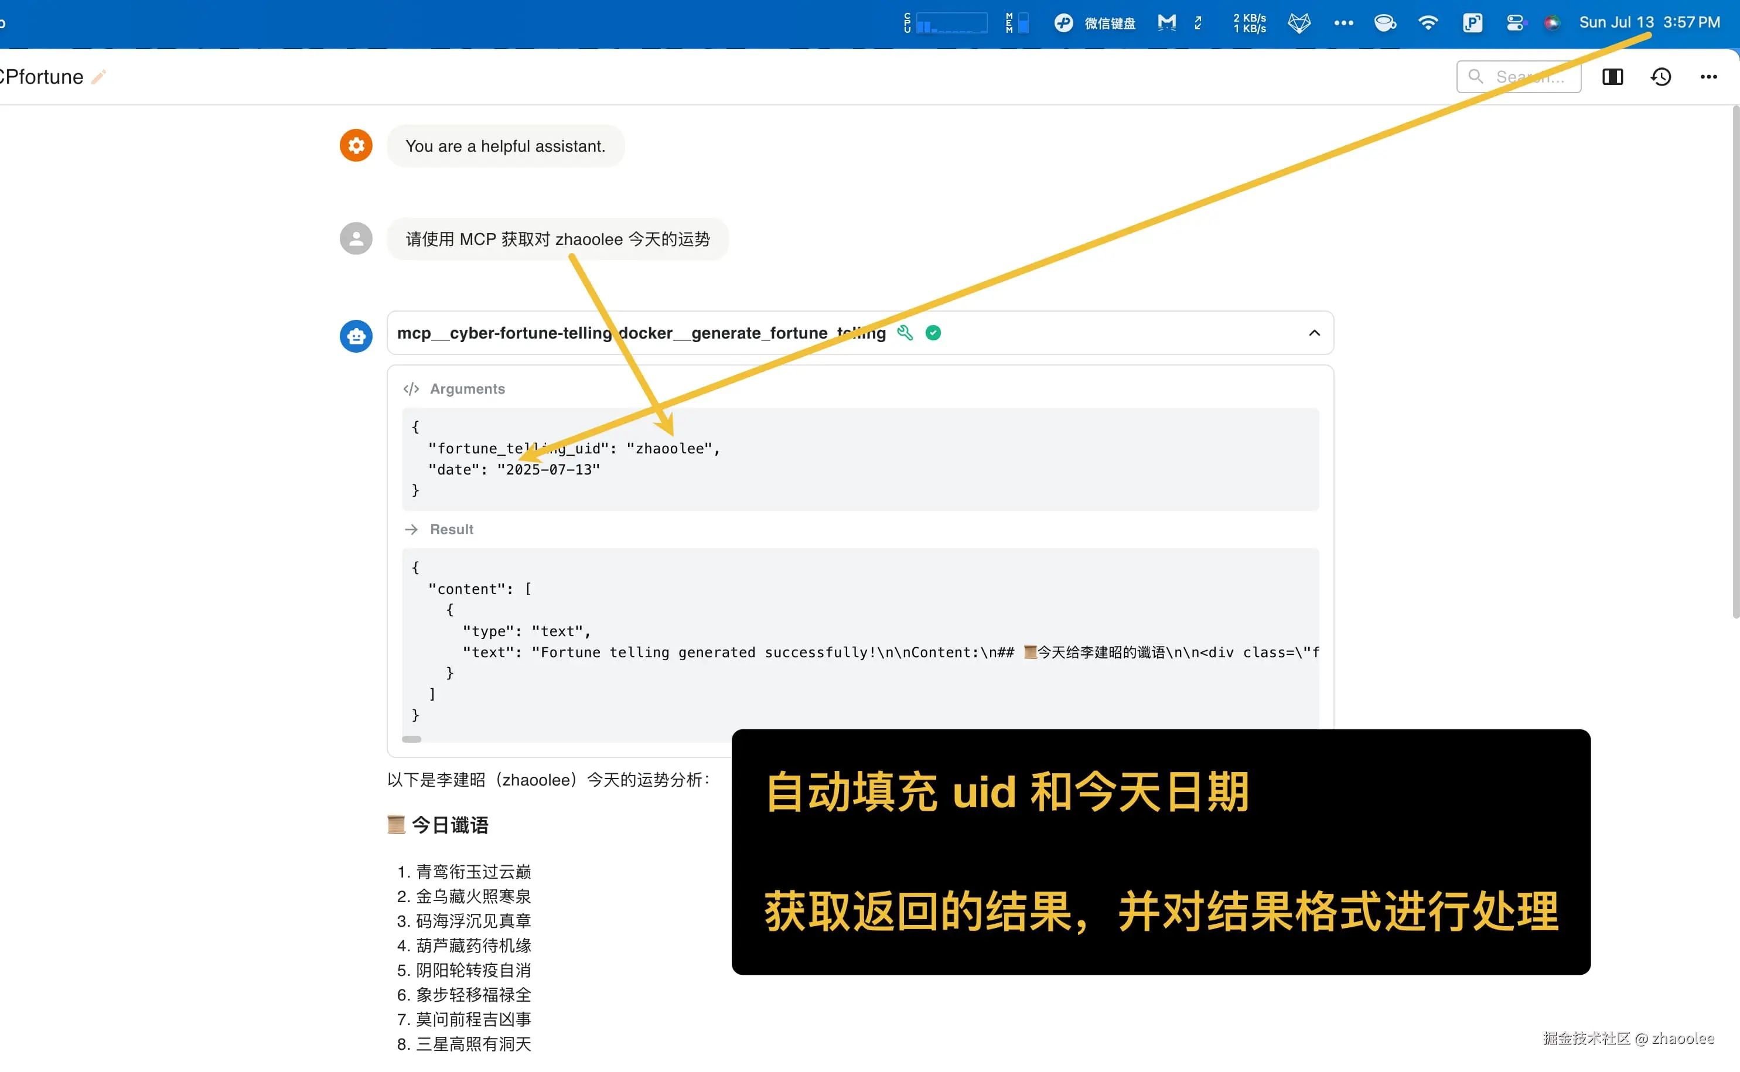Screen dimensions: 1740x1072
Task: Click the Wi-Fi icon in the menu bar
Action: point(1429,22)
